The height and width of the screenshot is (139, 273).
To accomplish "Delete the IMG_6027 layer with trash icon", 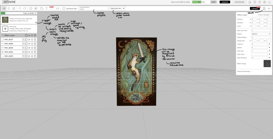I will [x=35, y=39].
